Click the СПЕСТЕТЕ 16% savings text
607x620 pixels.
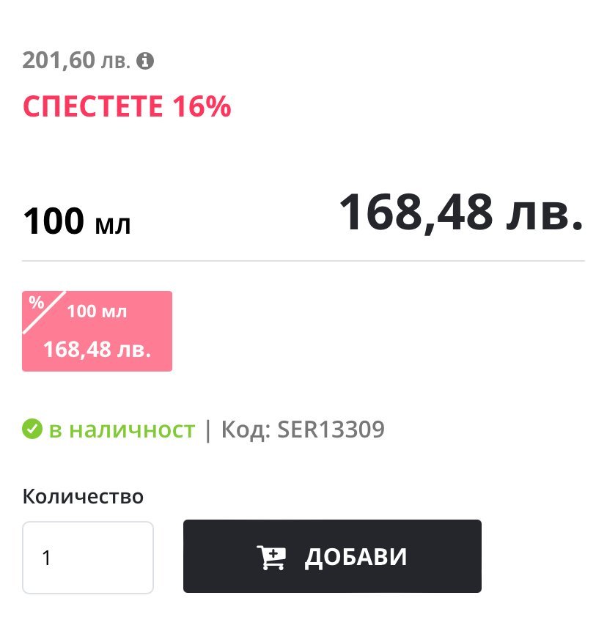pyautogui.click(x=127, y=107)
